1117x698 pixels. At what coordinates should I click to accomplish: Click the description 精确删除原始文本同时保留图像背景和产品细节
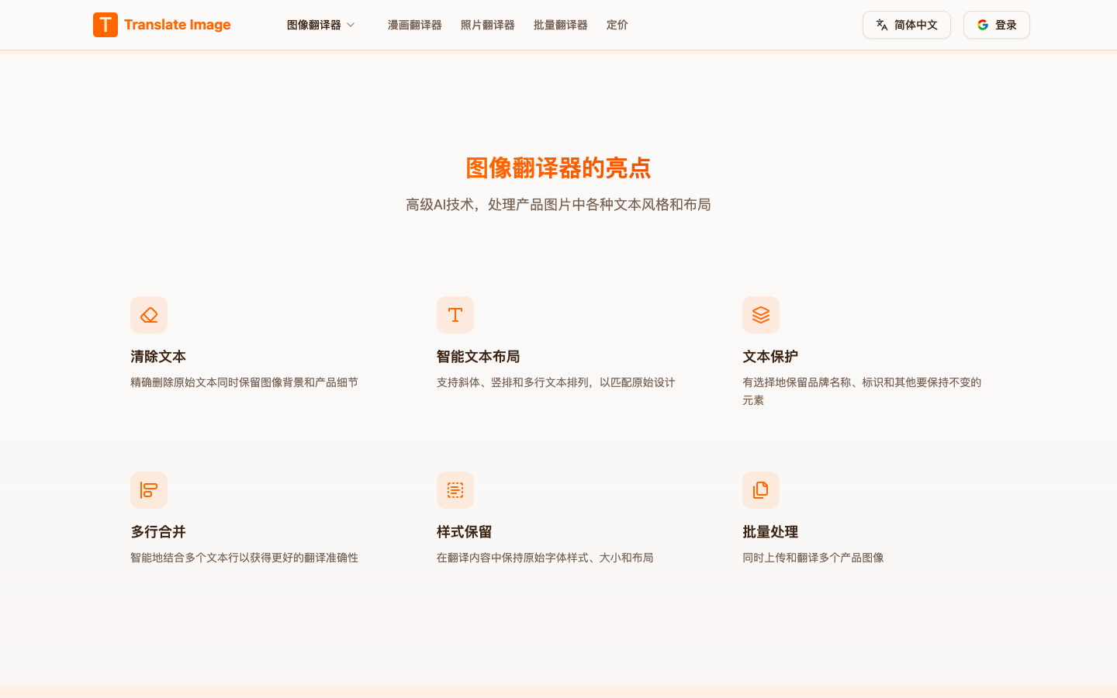[x=244, y=382]
